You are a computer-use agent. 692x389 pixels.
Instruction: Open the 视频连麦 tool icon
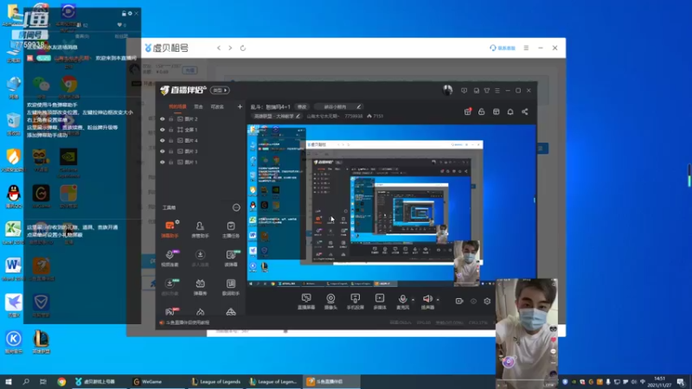coord(170,258)
